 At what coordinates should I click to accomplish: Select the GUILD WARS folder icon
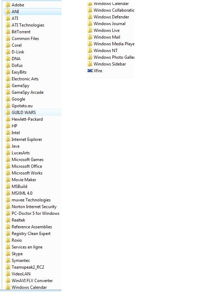[8, 112]
